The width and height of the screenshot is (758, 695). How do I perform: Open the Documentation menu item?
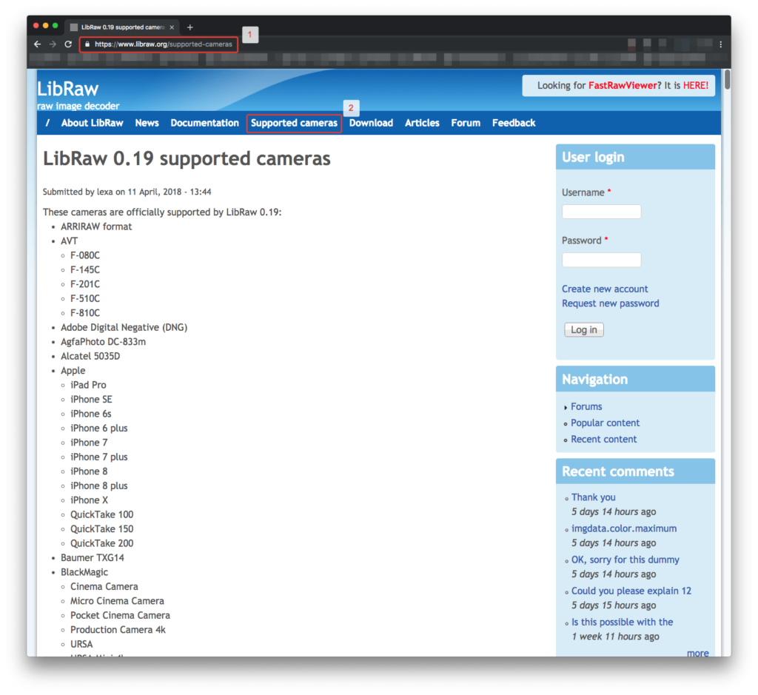click(x=204, y=123)
